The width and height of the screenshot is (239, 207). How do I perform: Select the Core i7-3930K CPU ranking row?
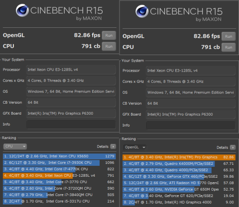[x=59, y=163]
